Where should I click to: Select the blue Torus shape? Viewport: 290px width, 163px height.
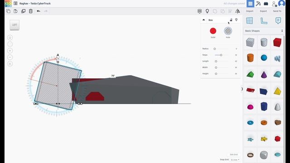coord(250,123)
